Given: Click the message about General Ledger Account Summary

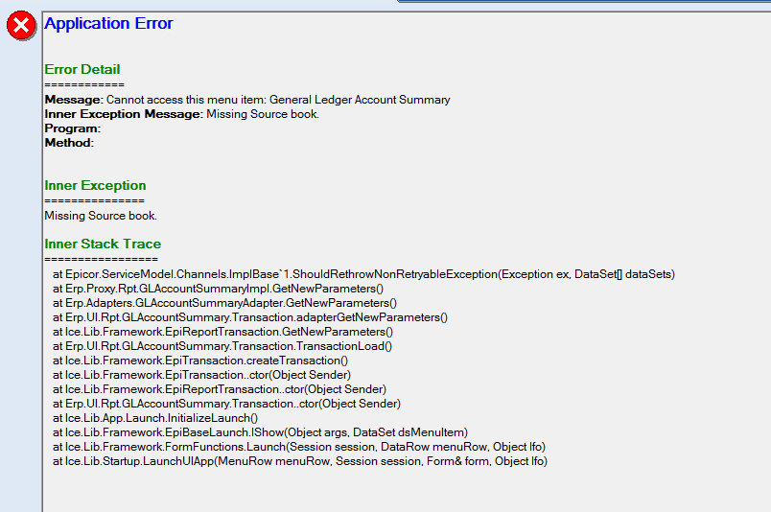Looking at the screenshot, I should (x=247, y=100).
